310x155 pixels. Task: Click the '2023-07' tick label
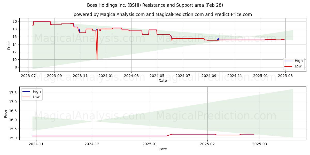click(x=28, y=76)
